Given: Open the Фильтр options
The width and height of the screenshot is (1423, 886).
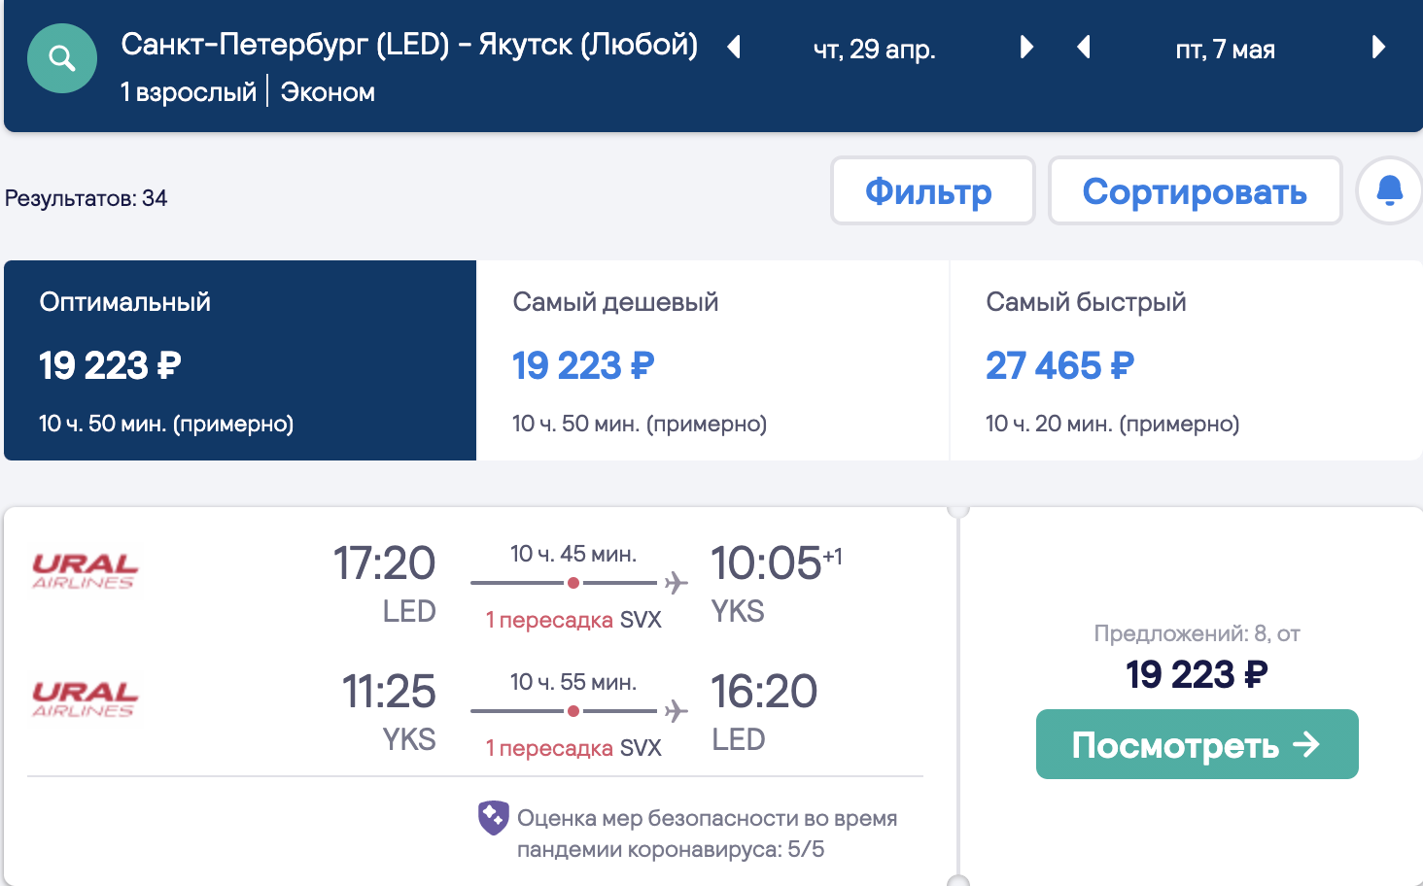Looking at the screenshot, I should (933, 190).
